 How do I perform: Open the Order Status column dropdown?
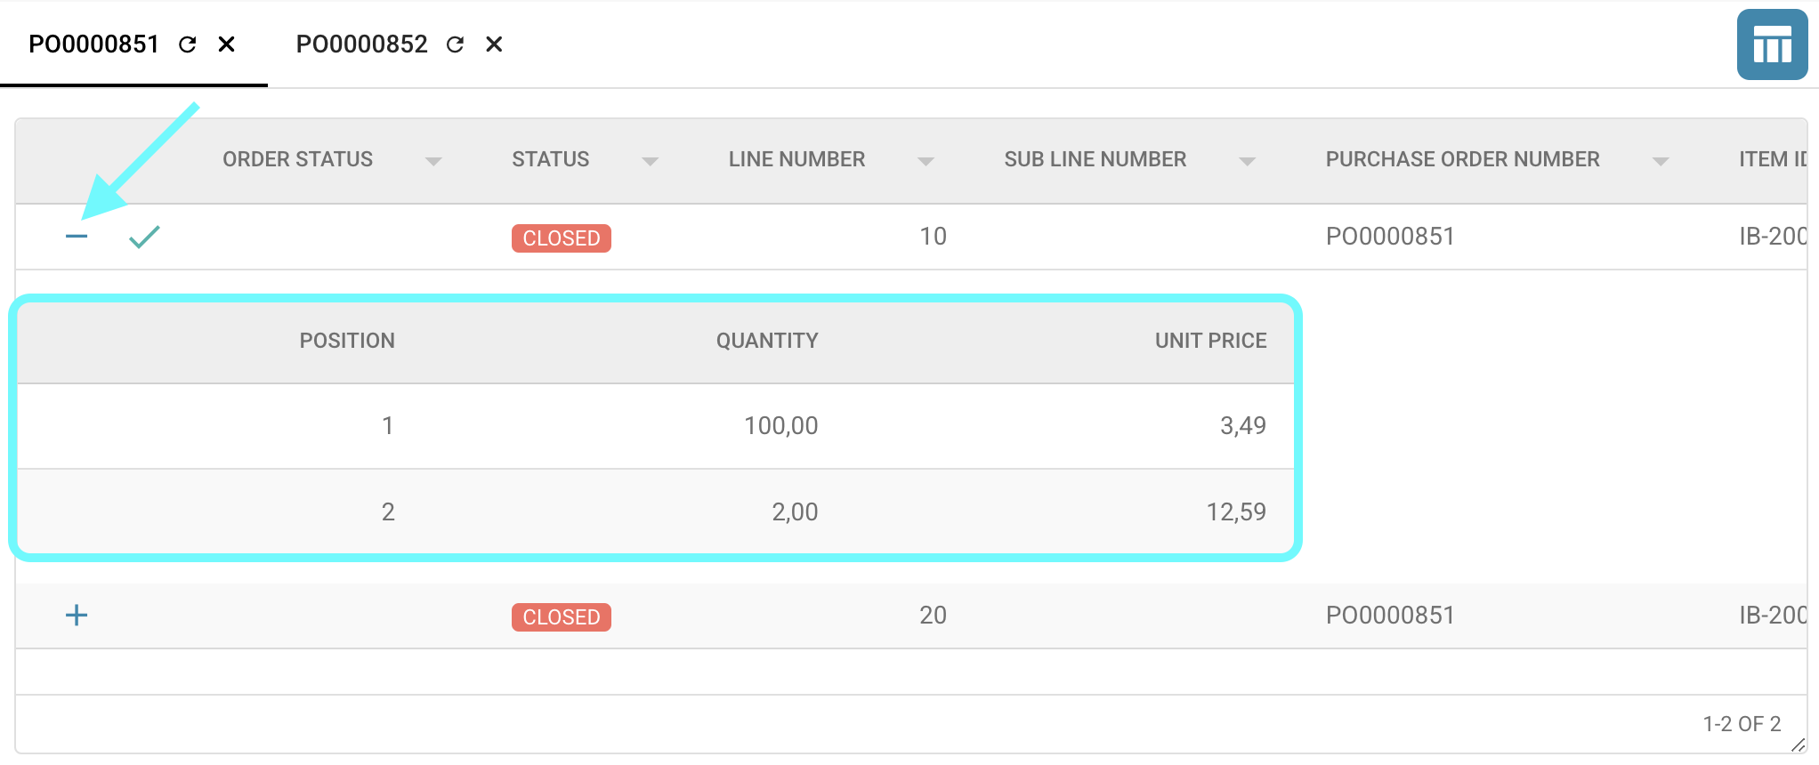[x=433, y=161]
